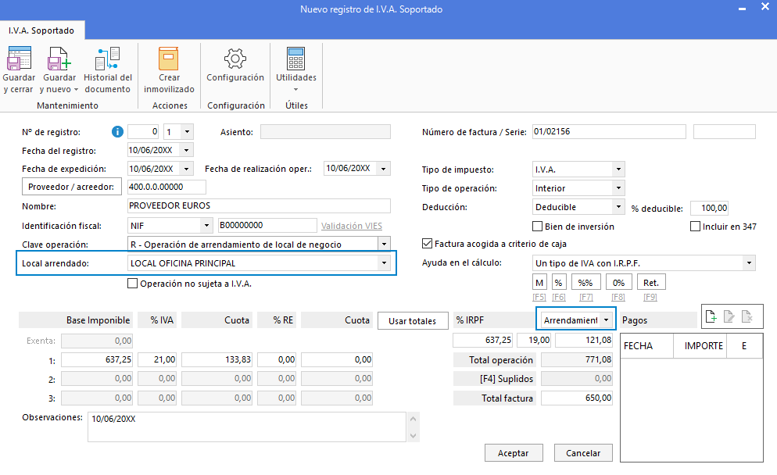Screen dimensions: 777x475
Task: Click the M calculation button
Action: (539, 282)
